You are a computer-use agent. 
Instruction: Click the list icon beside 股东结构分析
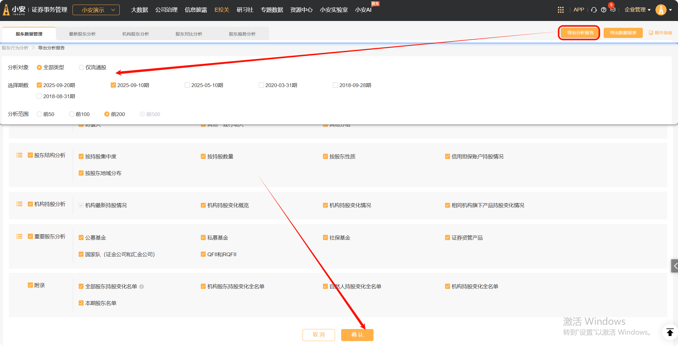click(x=19, y=155)
